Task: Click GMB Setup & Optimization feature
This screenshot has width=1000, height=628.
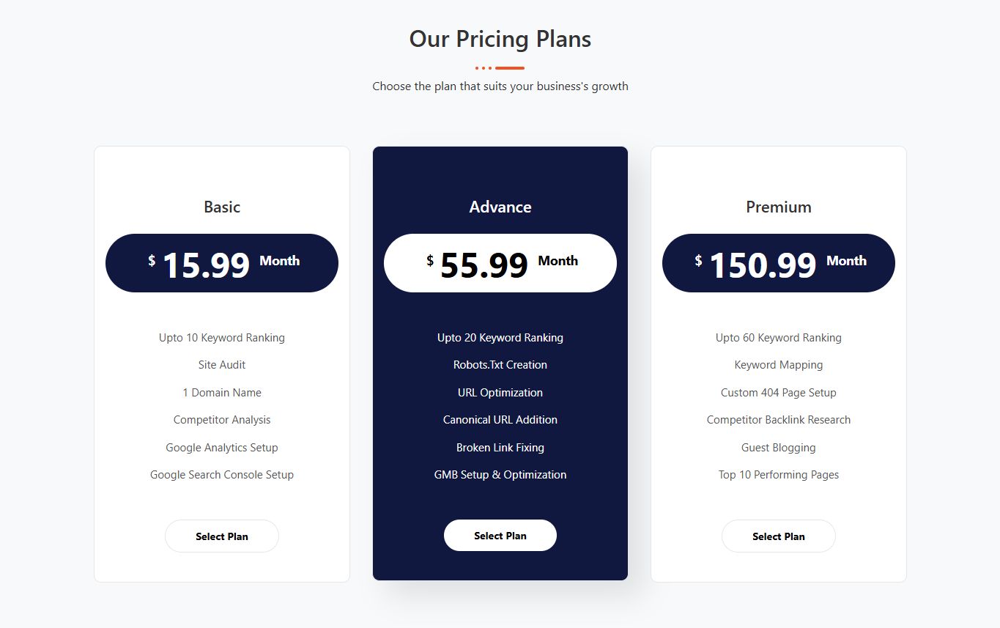Action: pyautogui.click(x=500, y=475)
